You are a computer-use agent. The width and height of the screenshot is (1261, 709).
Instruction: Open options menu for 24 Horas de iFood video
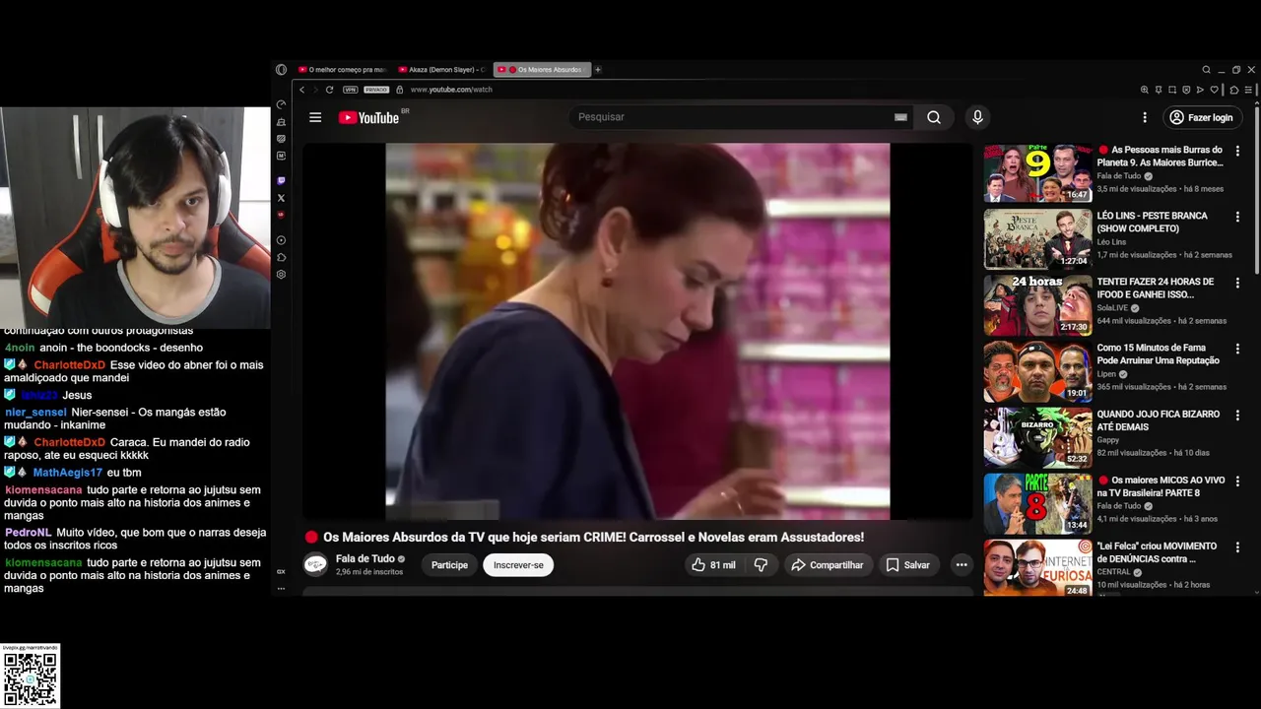tap(1237, 283)
